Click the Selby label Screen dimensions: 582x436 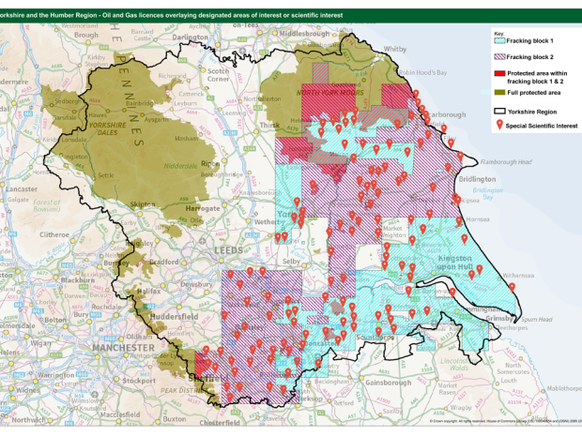(291, 262)
